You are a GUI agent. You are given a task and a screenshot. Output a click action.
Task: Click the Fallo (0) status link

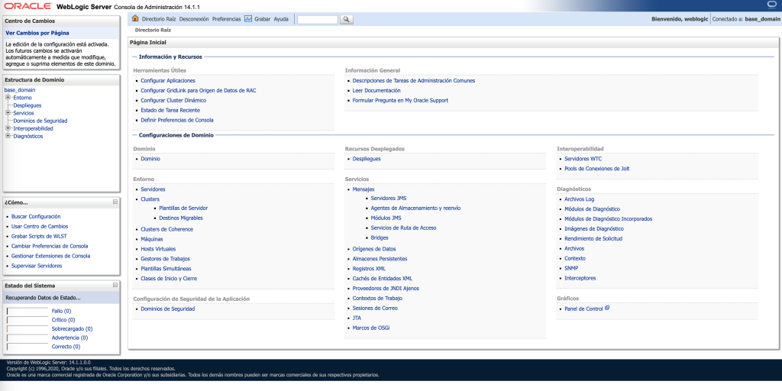pos(61,311)
